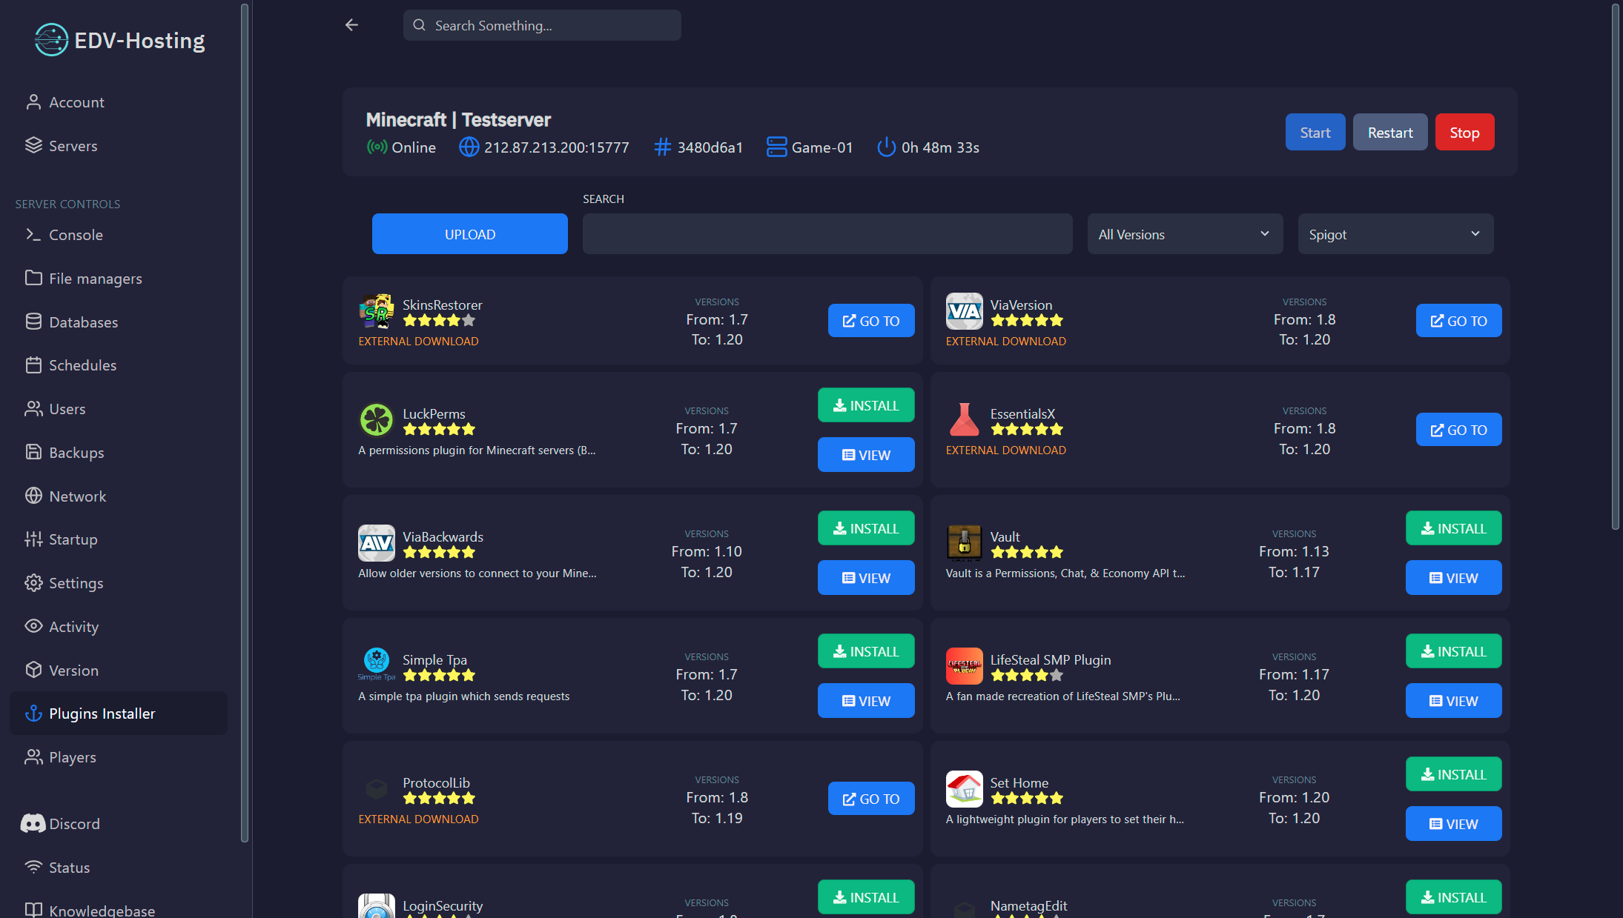Click the page vertical scrollbar
The width and height of the screenshot is (1623, 918).
(1616, 267)
